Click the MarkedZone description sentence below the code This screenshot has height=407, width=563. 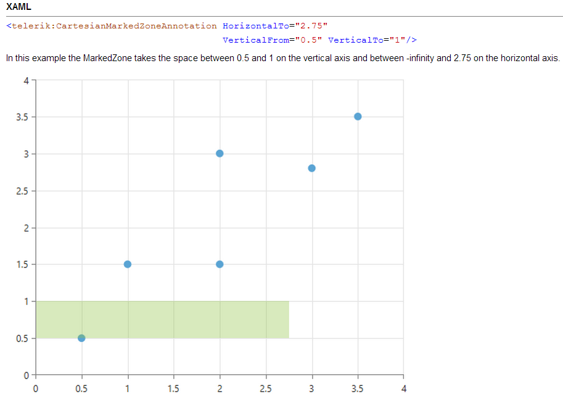point(282,58)
